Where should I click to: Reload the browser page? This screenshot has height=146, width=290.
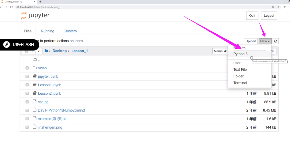pyautogui.click(x=11, y=7)
